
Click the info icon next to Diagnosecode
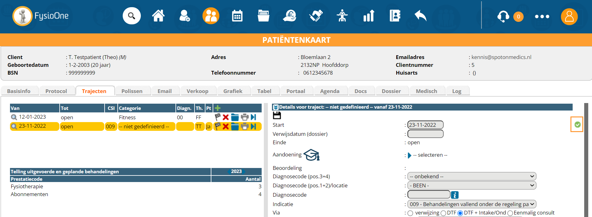(455, 195)
